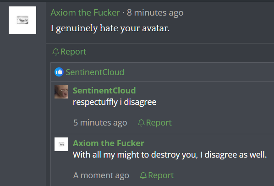
Task: Open SentinentCloud's avatar in the reply
Action: tap(61, 92)
